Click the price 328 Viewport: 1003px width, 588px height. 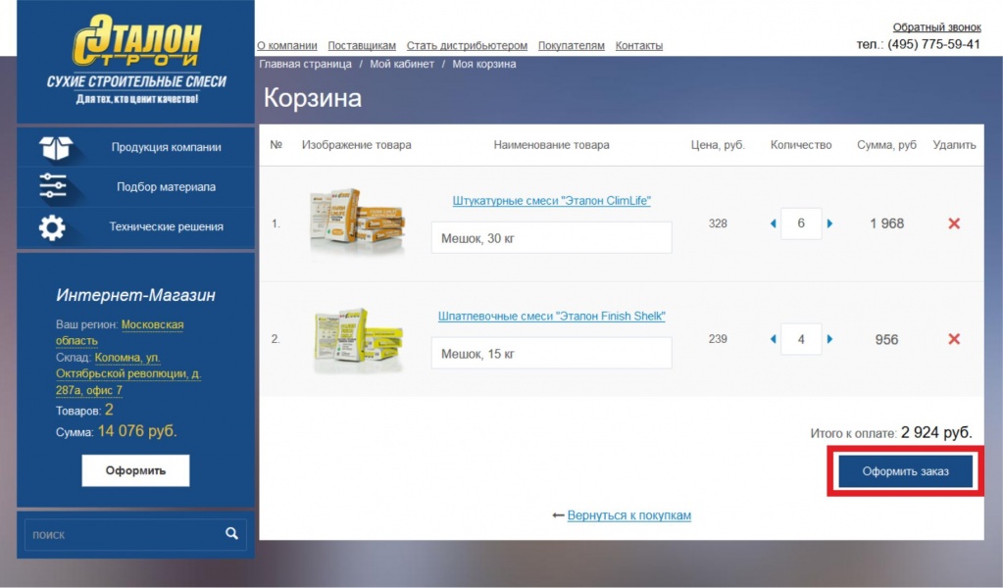(x=718, y=223)
